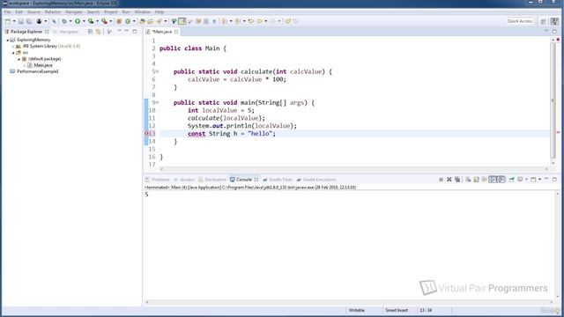
Task: Click the Save All toolbar icon
Action: click(29, 21)
